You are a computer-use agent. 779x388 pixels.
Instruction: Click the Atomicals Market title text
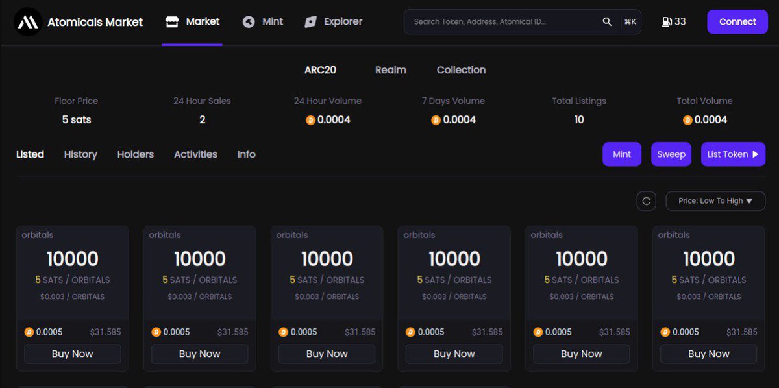click(x=95, y=22)
